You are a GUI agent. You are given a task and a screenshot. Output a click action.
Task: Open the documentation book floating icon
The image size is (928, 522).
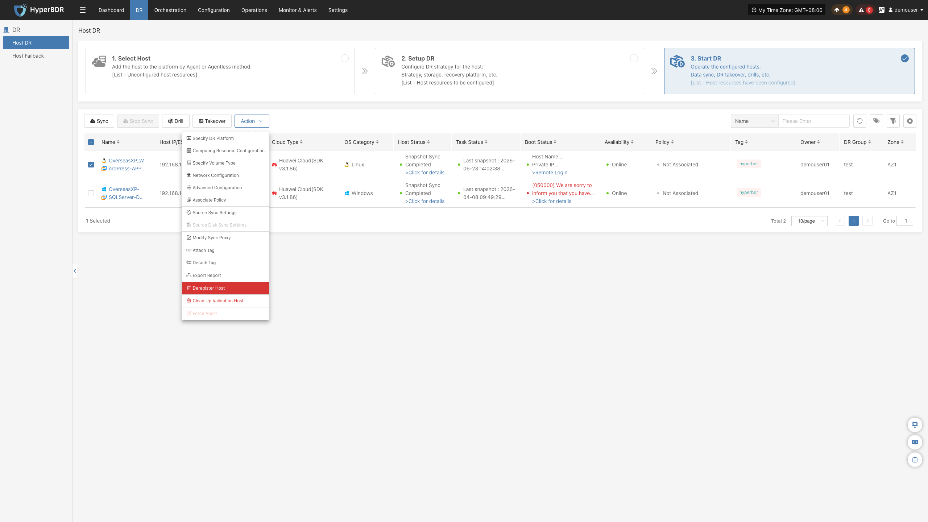(915, 442)
